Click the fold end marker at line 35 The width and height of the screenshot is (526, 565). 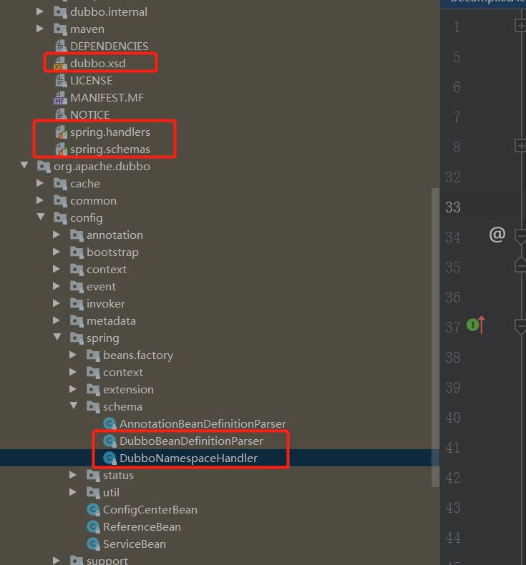[520, 265]
